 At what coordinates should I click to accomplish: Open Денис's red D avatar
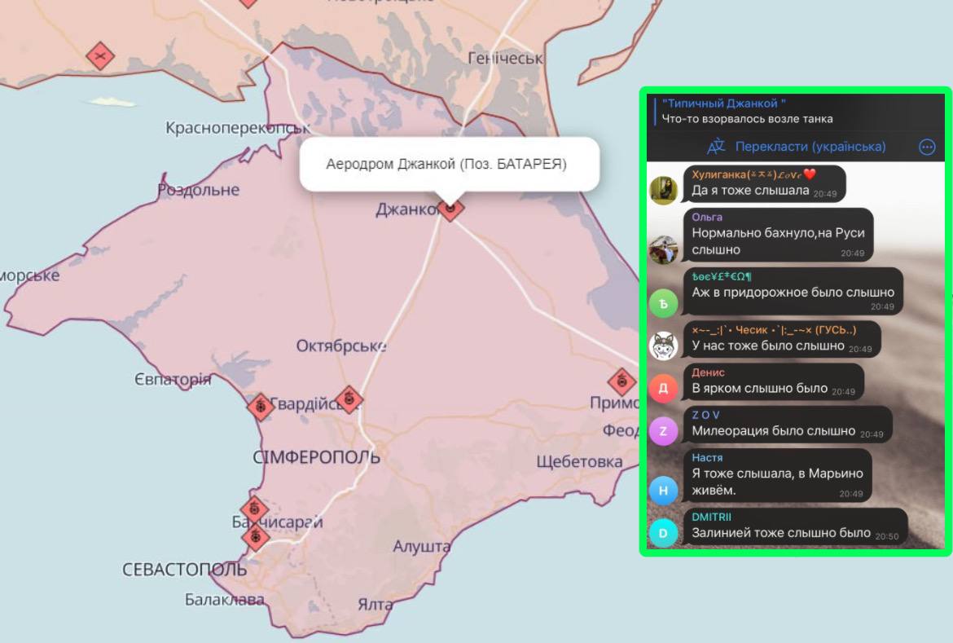(663, 388)
